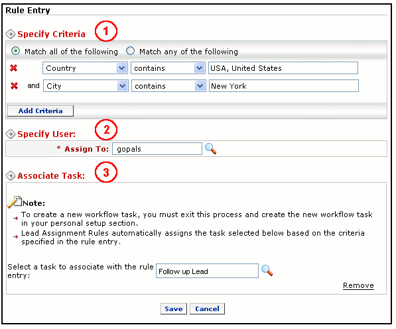Click the Specify Criteria section arrow icon
Screen dimensions: 396x329
tap(11, 34)
